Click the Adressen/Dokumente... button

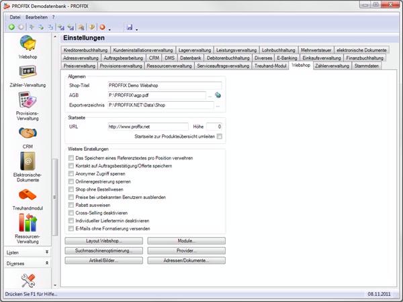[x=186, y=260]
